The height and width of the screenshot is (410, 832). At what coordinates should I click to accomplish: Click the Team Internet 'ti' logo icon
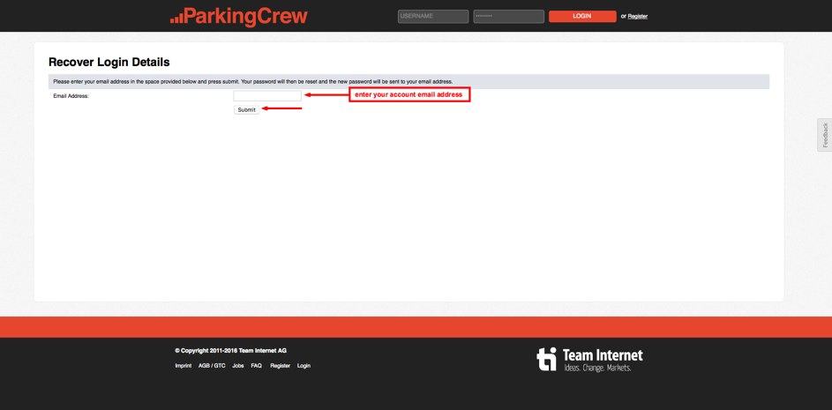[547, 358]
